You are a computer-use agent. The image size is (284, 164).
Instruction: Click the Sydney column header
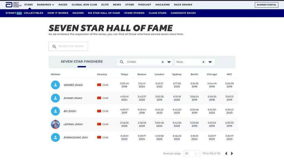coord(177,74)
